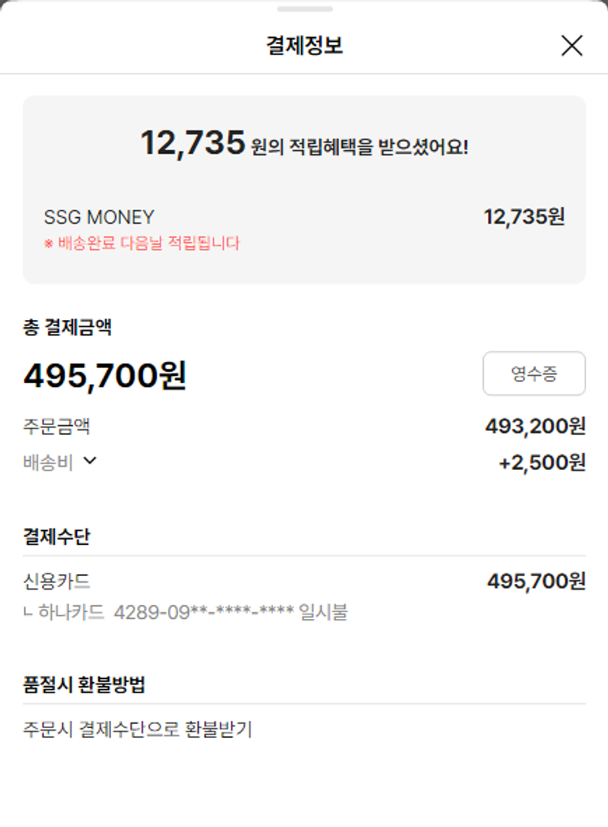Click the 배송비 shipping fee label

point(48,463)
